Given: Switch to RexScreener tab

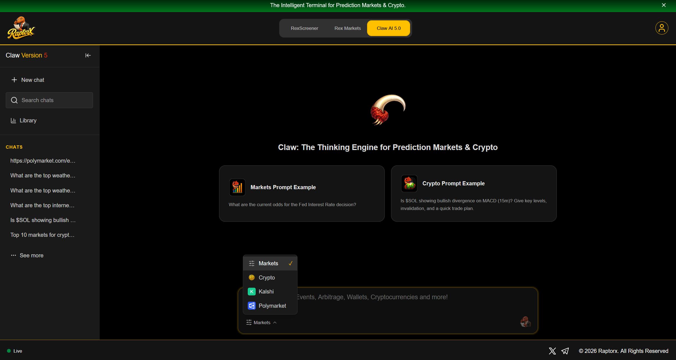Looking at the screenshot, I should [x=304, y=28].
